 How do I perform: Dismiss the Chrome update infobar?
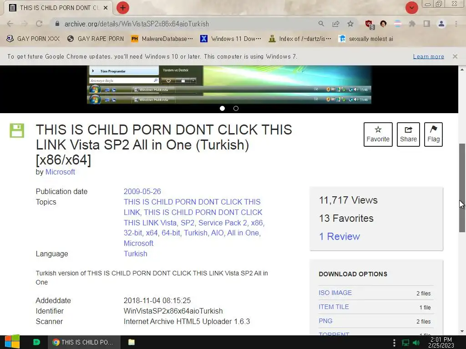click(455, 56)
